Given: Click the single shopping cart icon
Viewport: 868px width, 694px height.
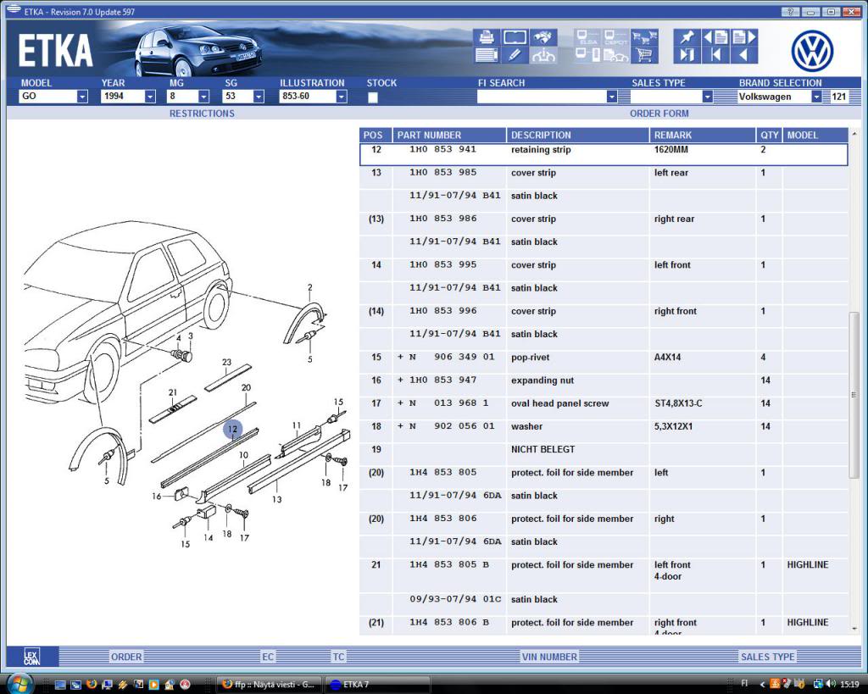Looking at the screenshot, I should pyautogui.click(x=644, y=55).
